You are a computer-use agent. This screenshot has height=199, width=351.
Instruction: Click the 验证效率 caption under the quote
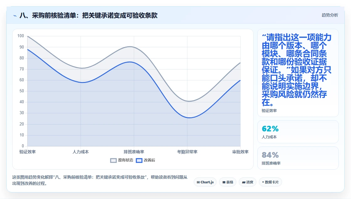coord(269,110)
